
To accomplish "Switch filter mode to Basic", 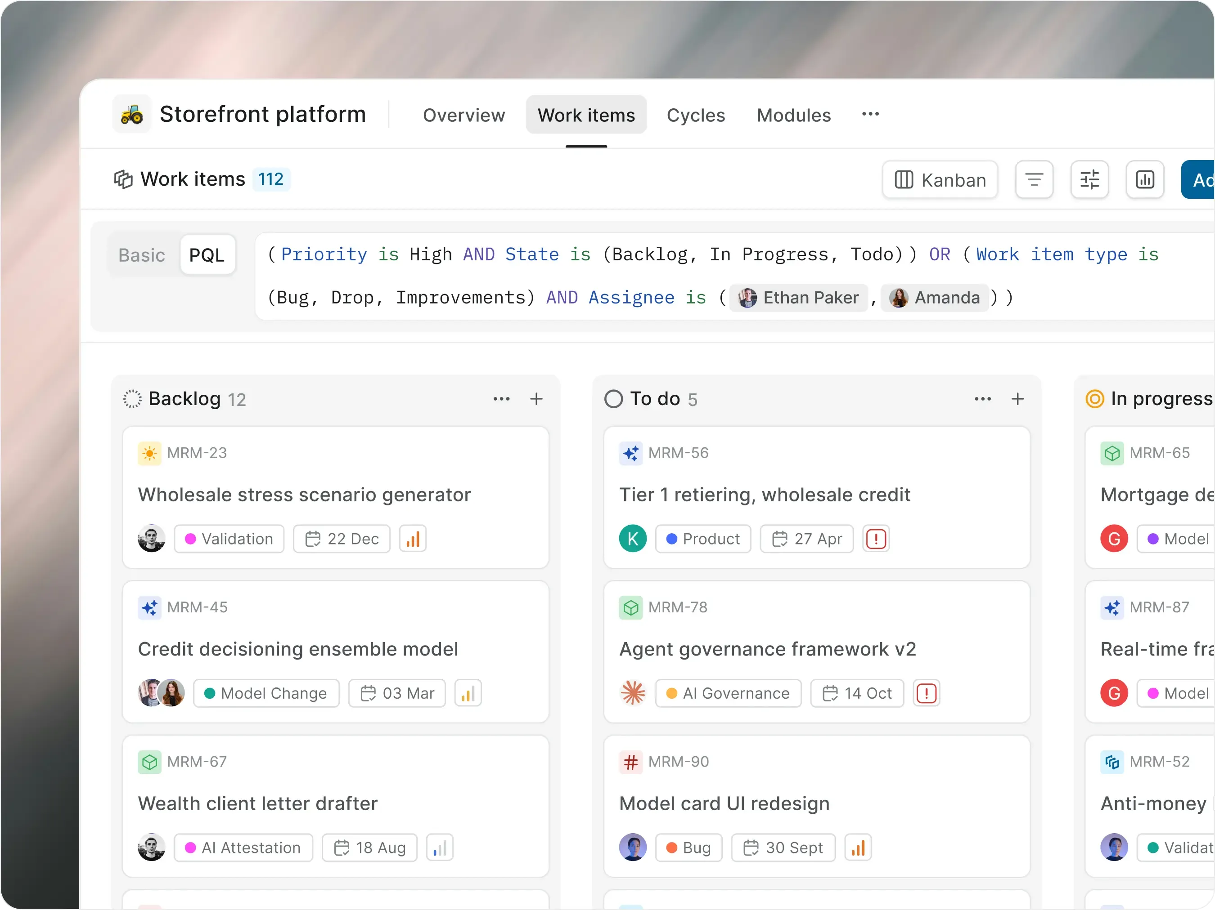I will click(142, 255).
